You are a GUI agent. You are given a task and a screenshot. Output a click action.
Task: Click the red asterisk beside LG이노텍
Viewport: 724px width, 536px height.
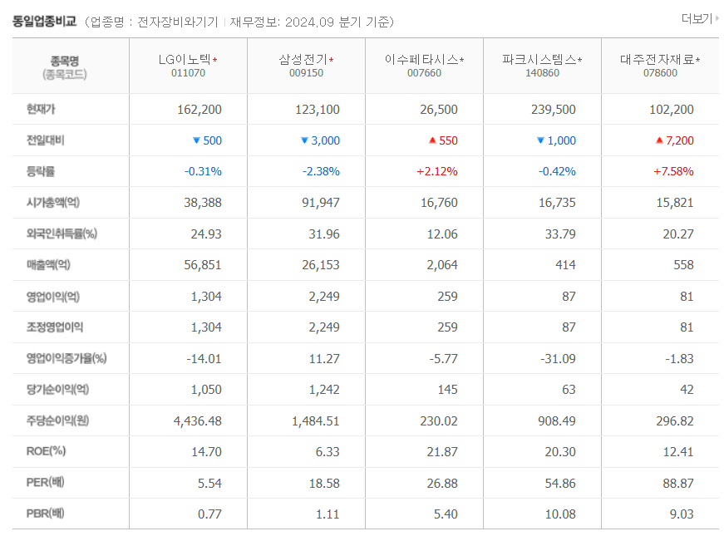pos(215,59)
